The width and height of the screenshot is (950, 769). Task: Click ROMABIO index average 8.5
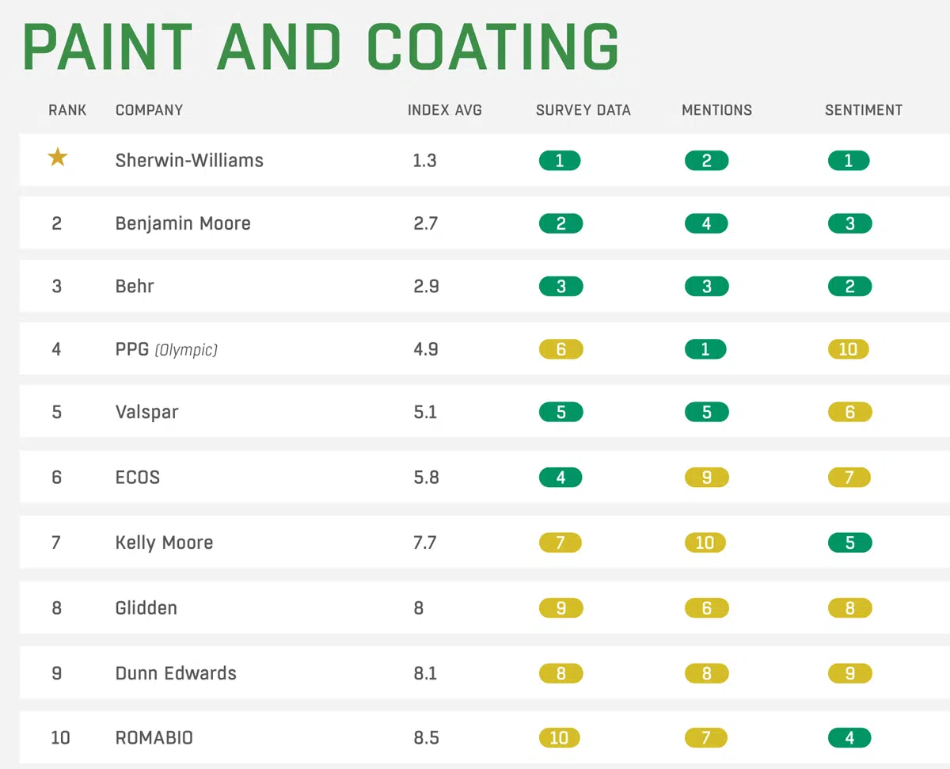coord(426,738)
